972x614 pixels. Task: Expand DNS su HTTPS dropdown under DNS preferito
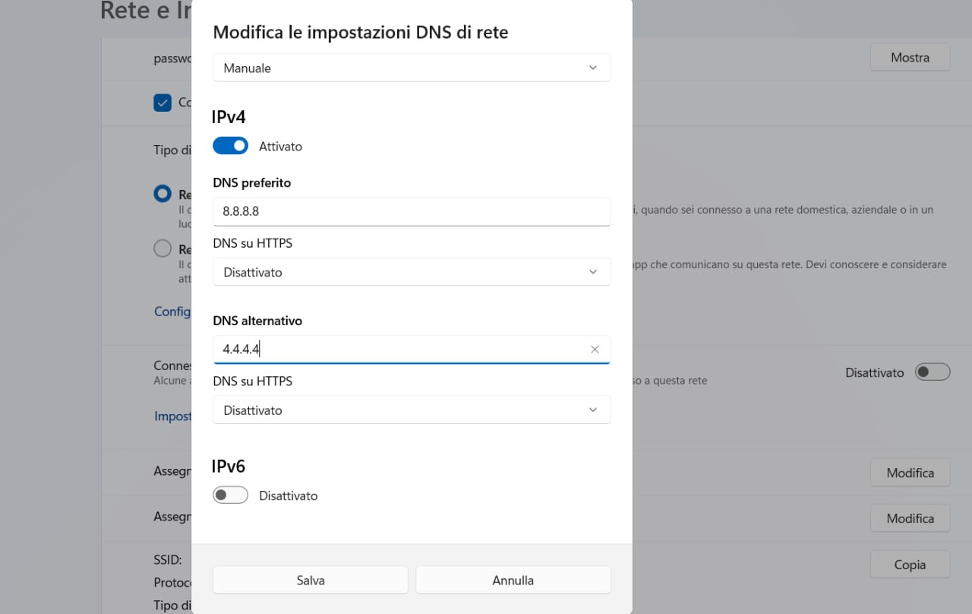point(412,272)
